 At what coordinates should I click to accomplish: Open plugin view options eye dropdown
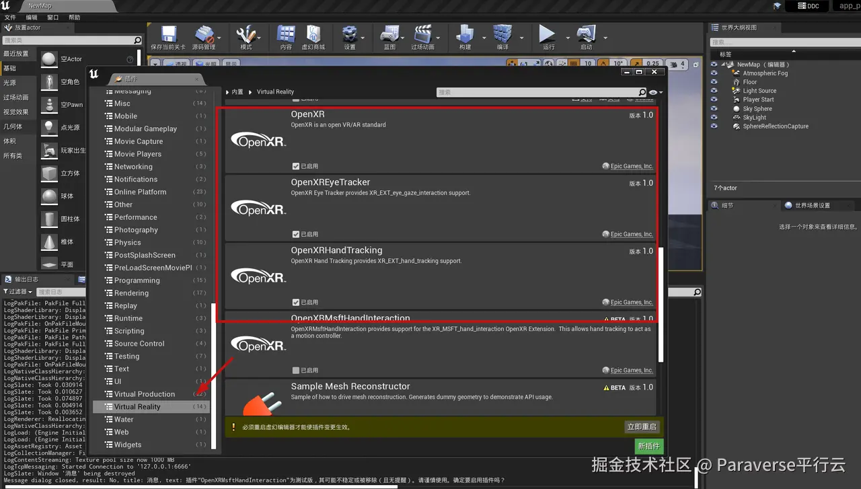click(x=655, y=92)
